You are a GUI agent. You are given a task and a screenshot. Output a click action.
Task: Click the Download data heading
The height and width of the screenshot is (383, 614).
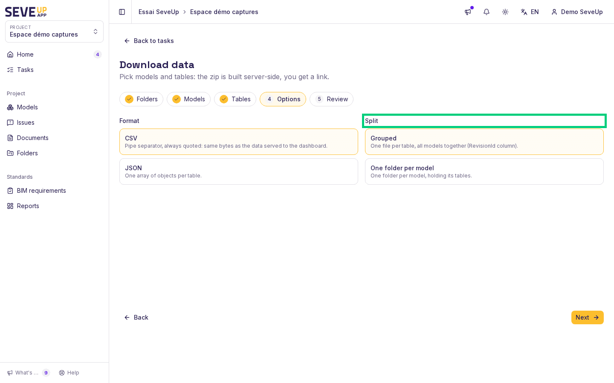[x=157, y=65]
